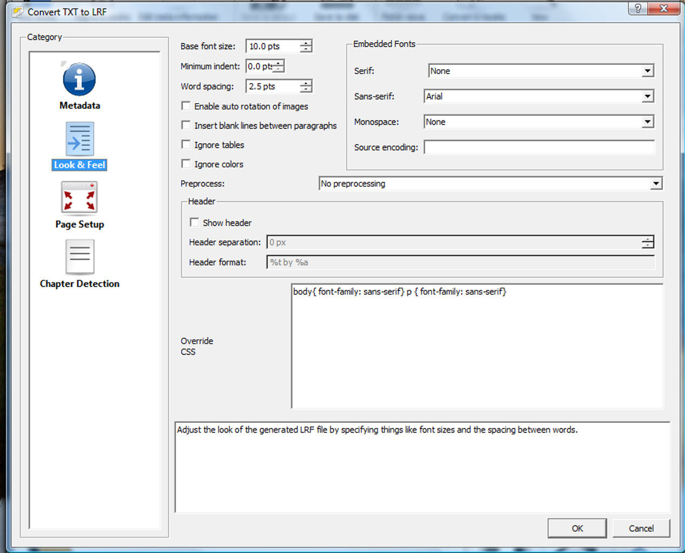Check Insert blank lines between paragraphs
The height and width of the screenshot is (553, 685).
186,125
